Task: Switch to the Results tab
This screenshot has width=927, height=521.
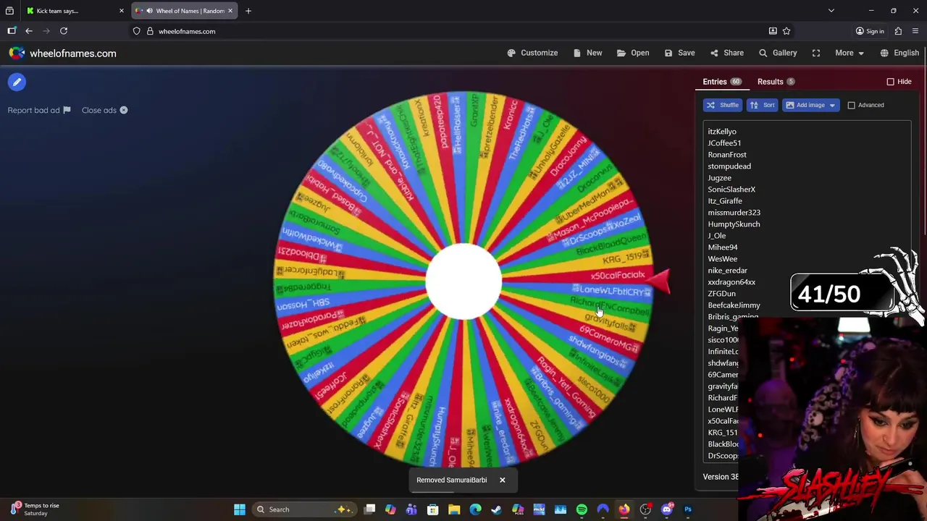Action: pos(776,82)
